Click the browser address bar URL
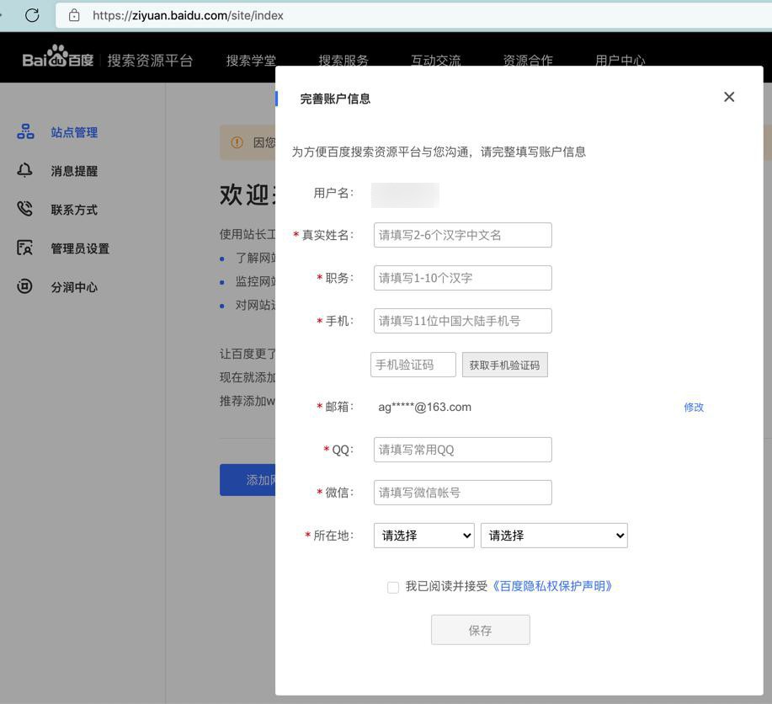The image size is (772, 704). (188, 15)
